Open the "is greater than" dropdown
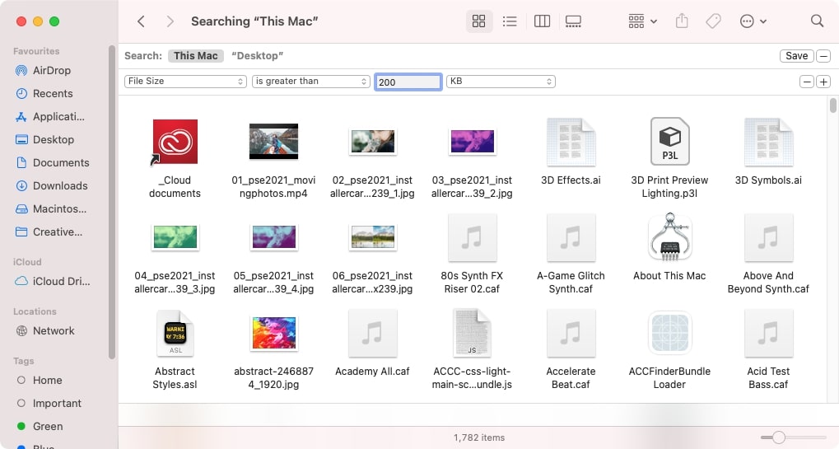This screenshot has width=839, height=449. click(x=310, y=82)
